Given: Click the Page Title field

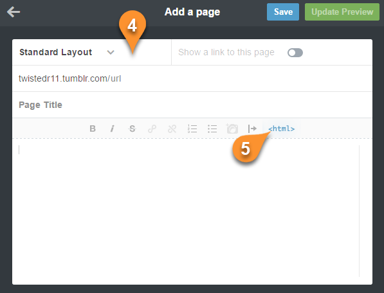Looking at the screenshot, I should pos(192,105).
